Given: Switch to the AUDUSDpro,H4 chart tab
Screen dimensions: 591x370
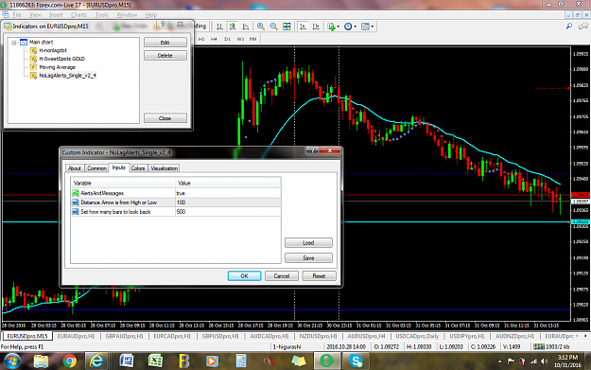Looking at the screenshot, I should (x=366, y=336).
